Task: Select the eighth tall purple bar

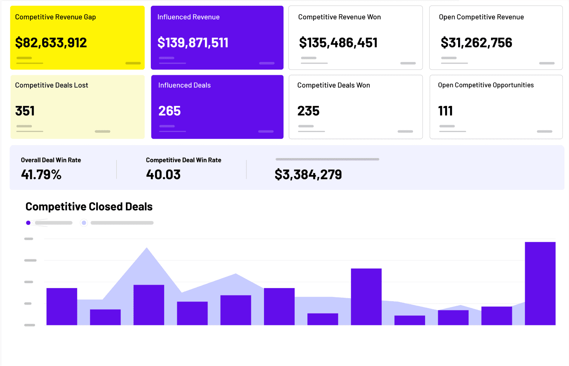Action: 366,297
